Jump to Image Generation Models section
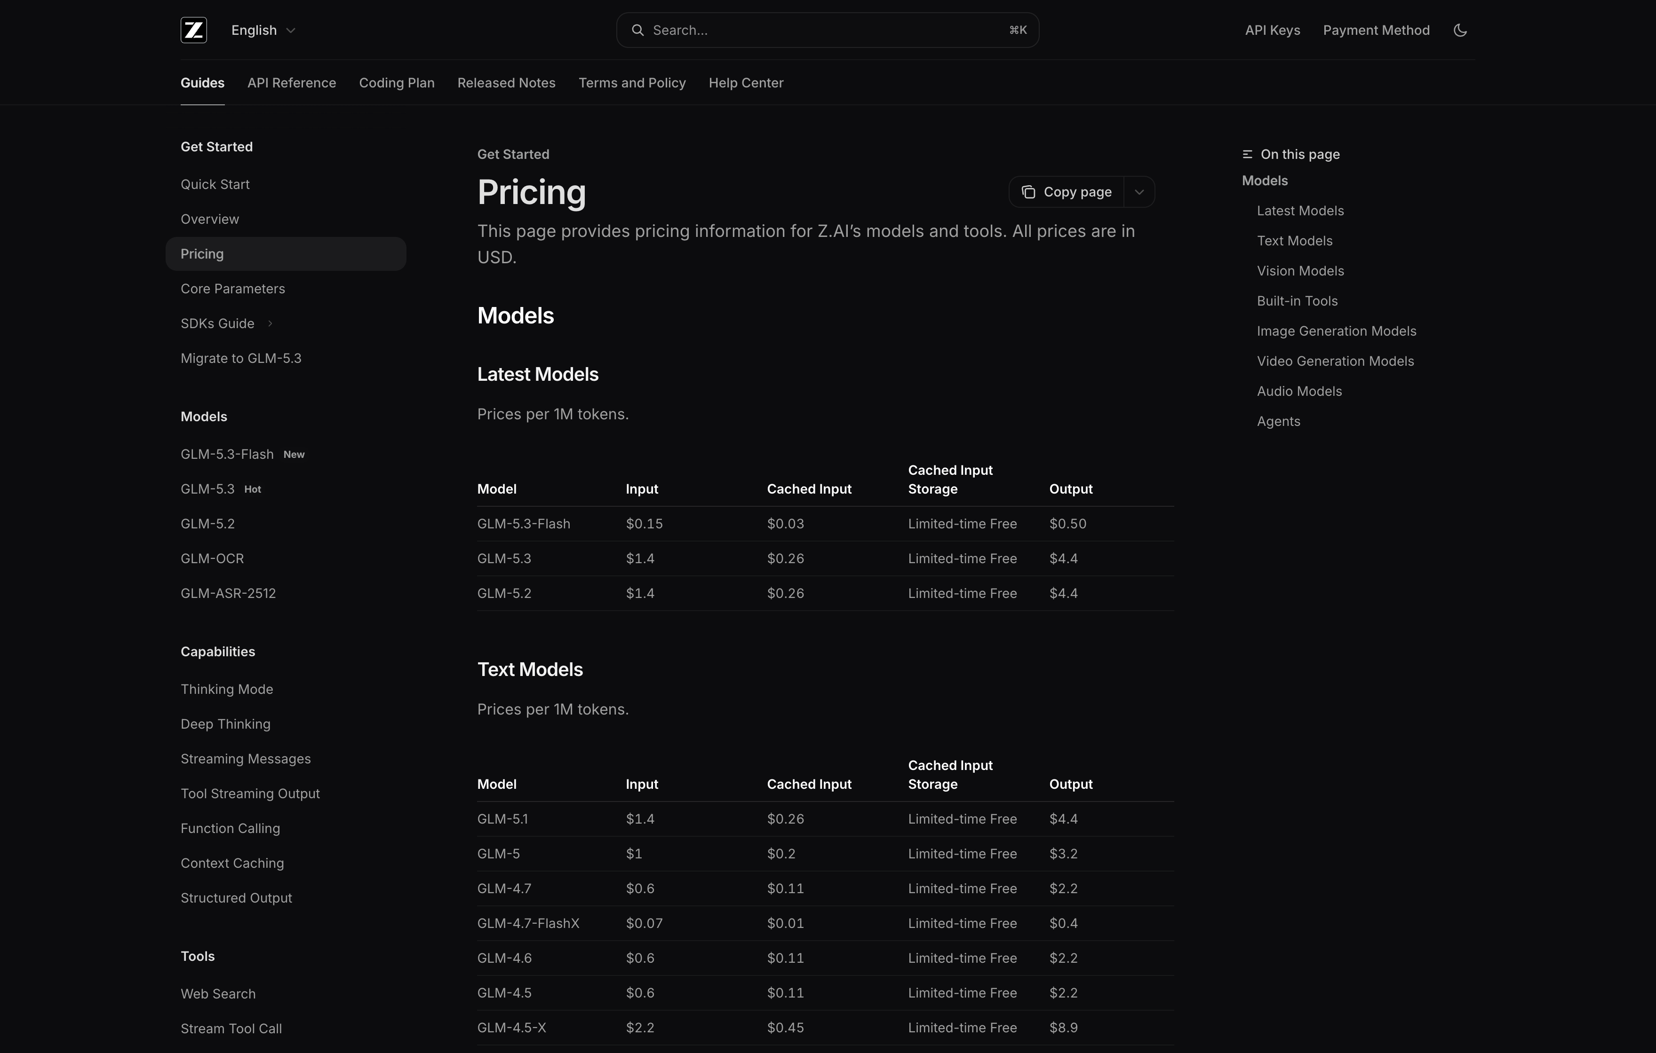The height and width of the screenshot is (1053, 1656). [x=1336, y=331]
